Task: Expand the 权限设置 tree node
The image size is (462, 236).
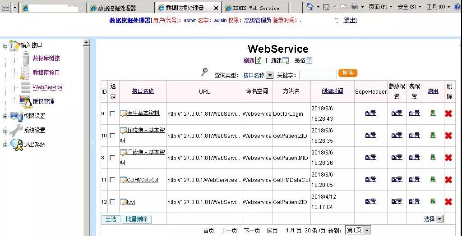Action: point(5,116)
